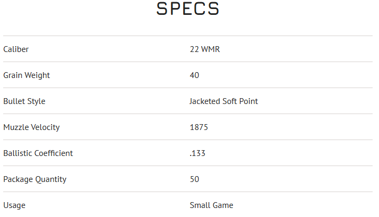Select the 22 WMR value
The height and width of the screenshot is (217, 379).
point(204,49)
